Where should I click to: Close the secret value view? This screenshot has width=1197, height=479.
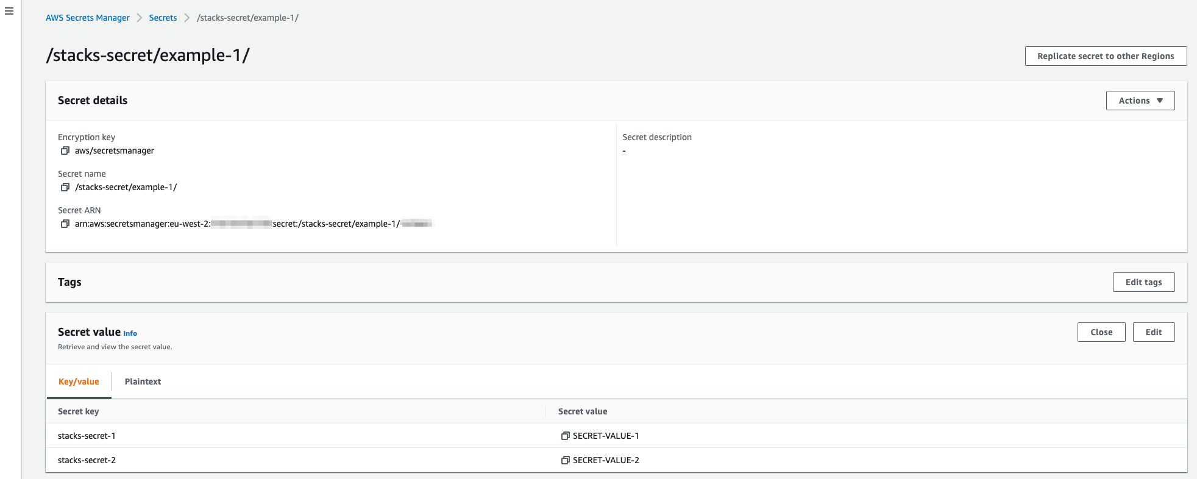coord(1101,332)
